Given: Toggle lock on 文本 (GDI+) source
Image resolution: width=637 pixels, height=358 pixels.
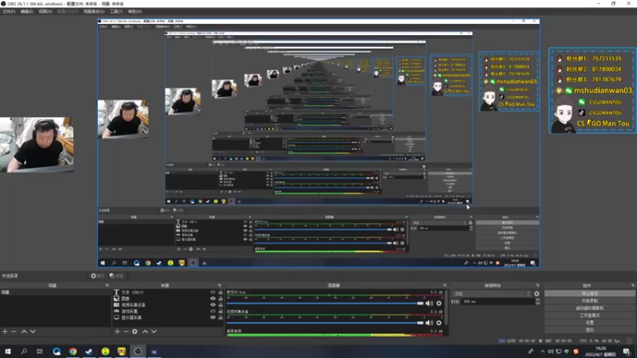Looking at the screenshot, I should coord(221,292).
